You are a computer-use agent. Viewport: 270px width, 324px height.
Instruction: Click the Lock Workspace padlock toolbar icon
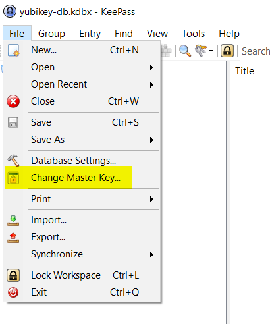point(227,51)
